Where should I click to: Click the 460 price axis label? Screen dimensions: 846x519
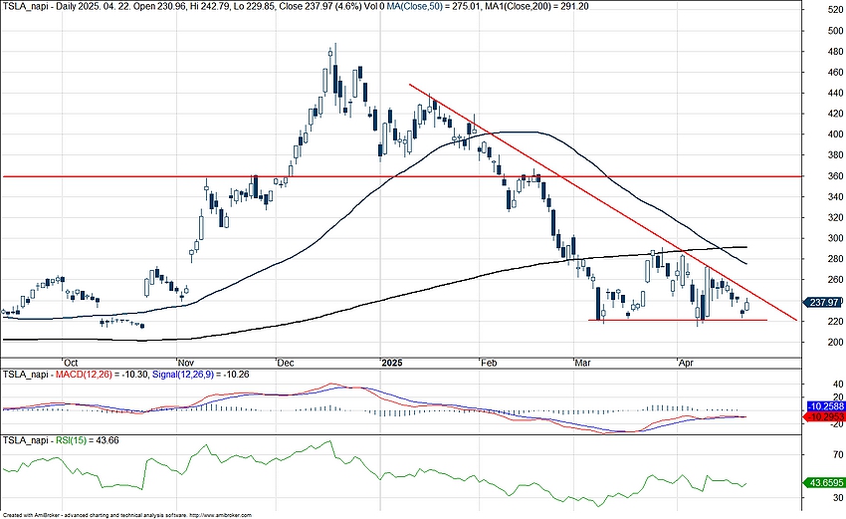pos(835,73)
